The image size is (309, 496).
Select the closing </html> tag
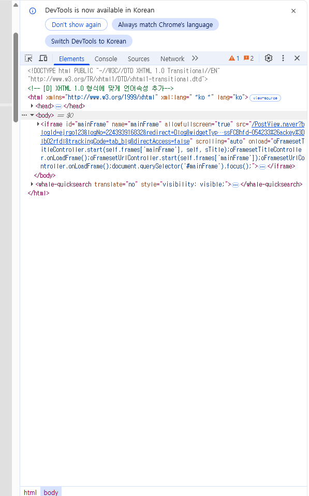tap(38, 193)
